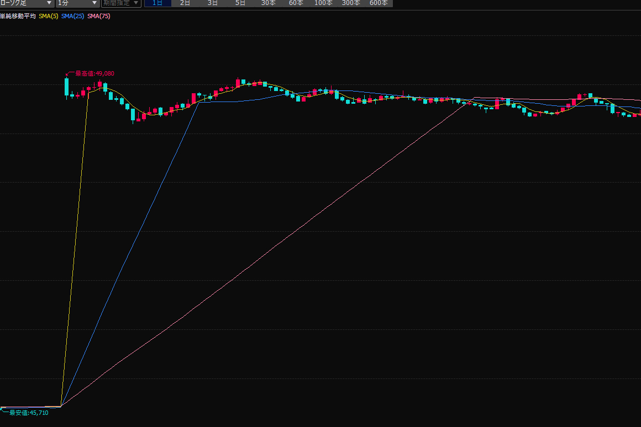Display 300本 candles
The height and width of the screenshot is (427, 641).
click(x=351, y=3)
